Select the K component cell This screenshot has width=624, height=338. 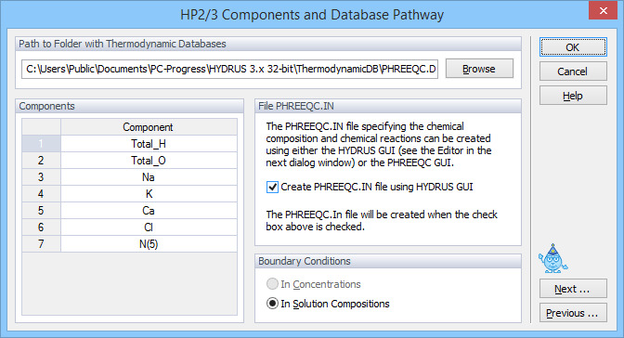[x=149, y=194]
